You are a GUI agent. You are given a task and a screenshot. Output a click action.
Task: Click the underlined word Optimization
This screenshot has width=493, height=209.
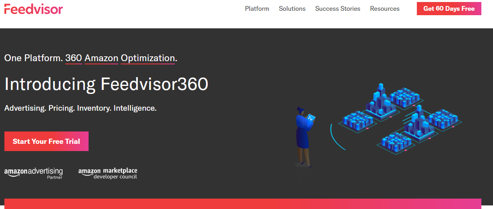click(x=148, y=58)
